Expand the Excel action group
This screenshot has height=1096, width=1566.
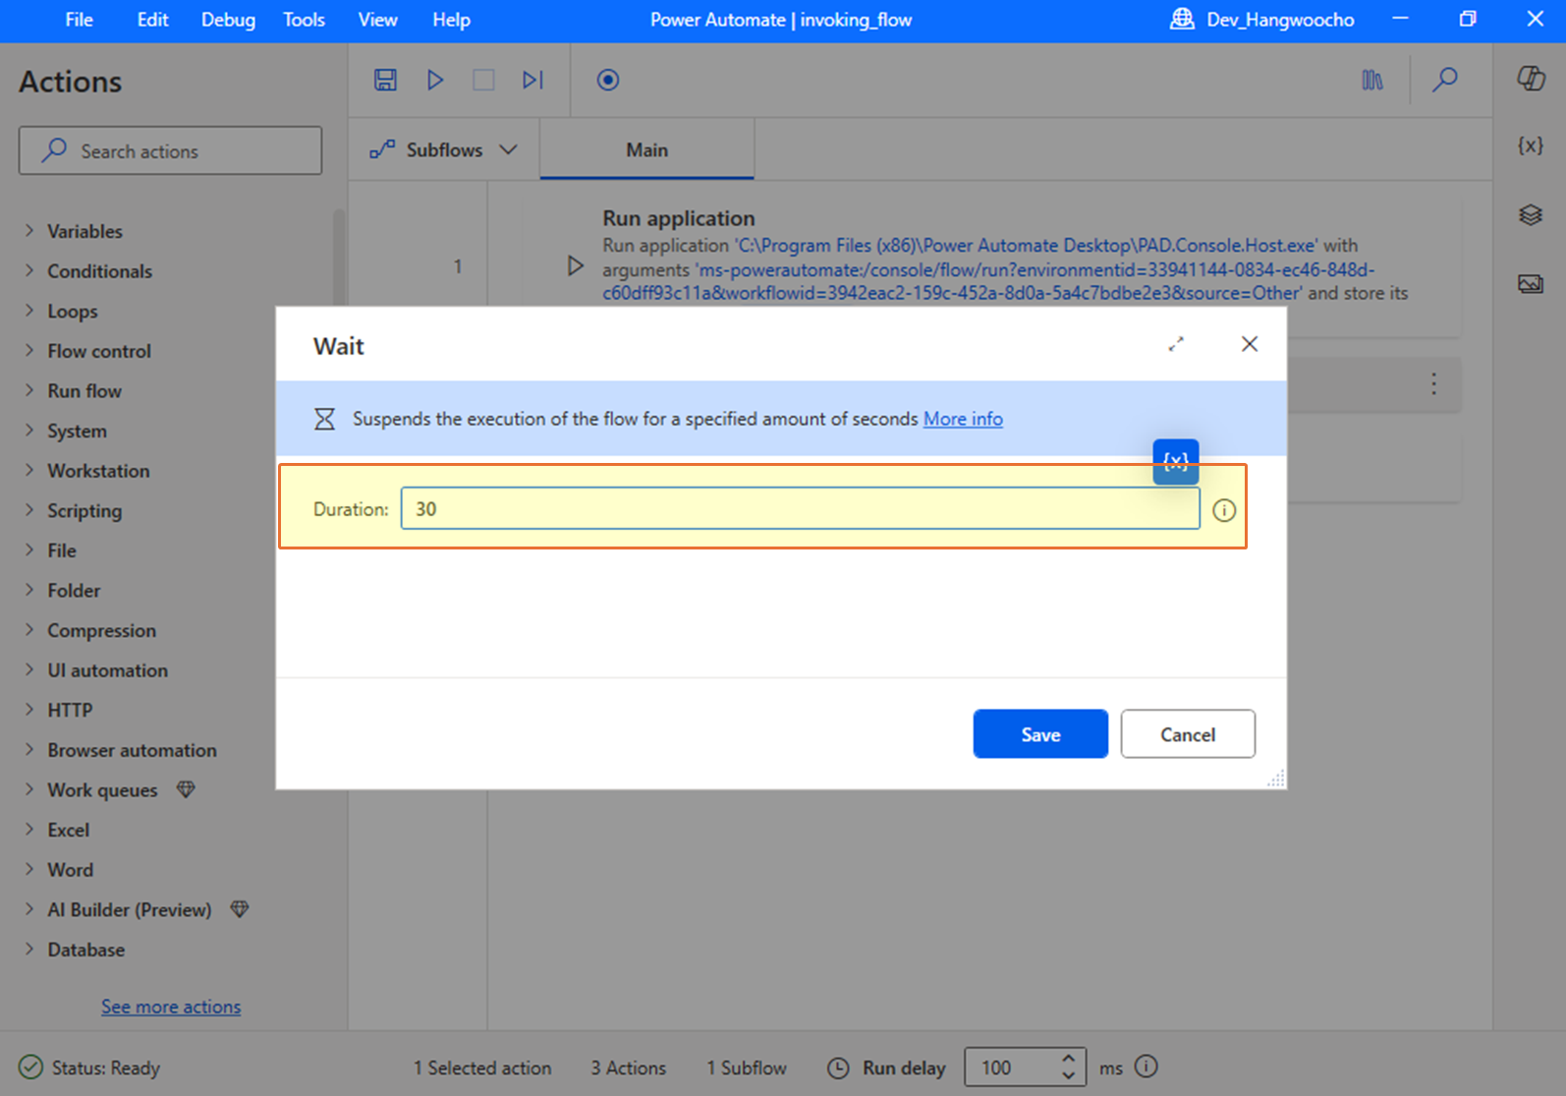29,830
